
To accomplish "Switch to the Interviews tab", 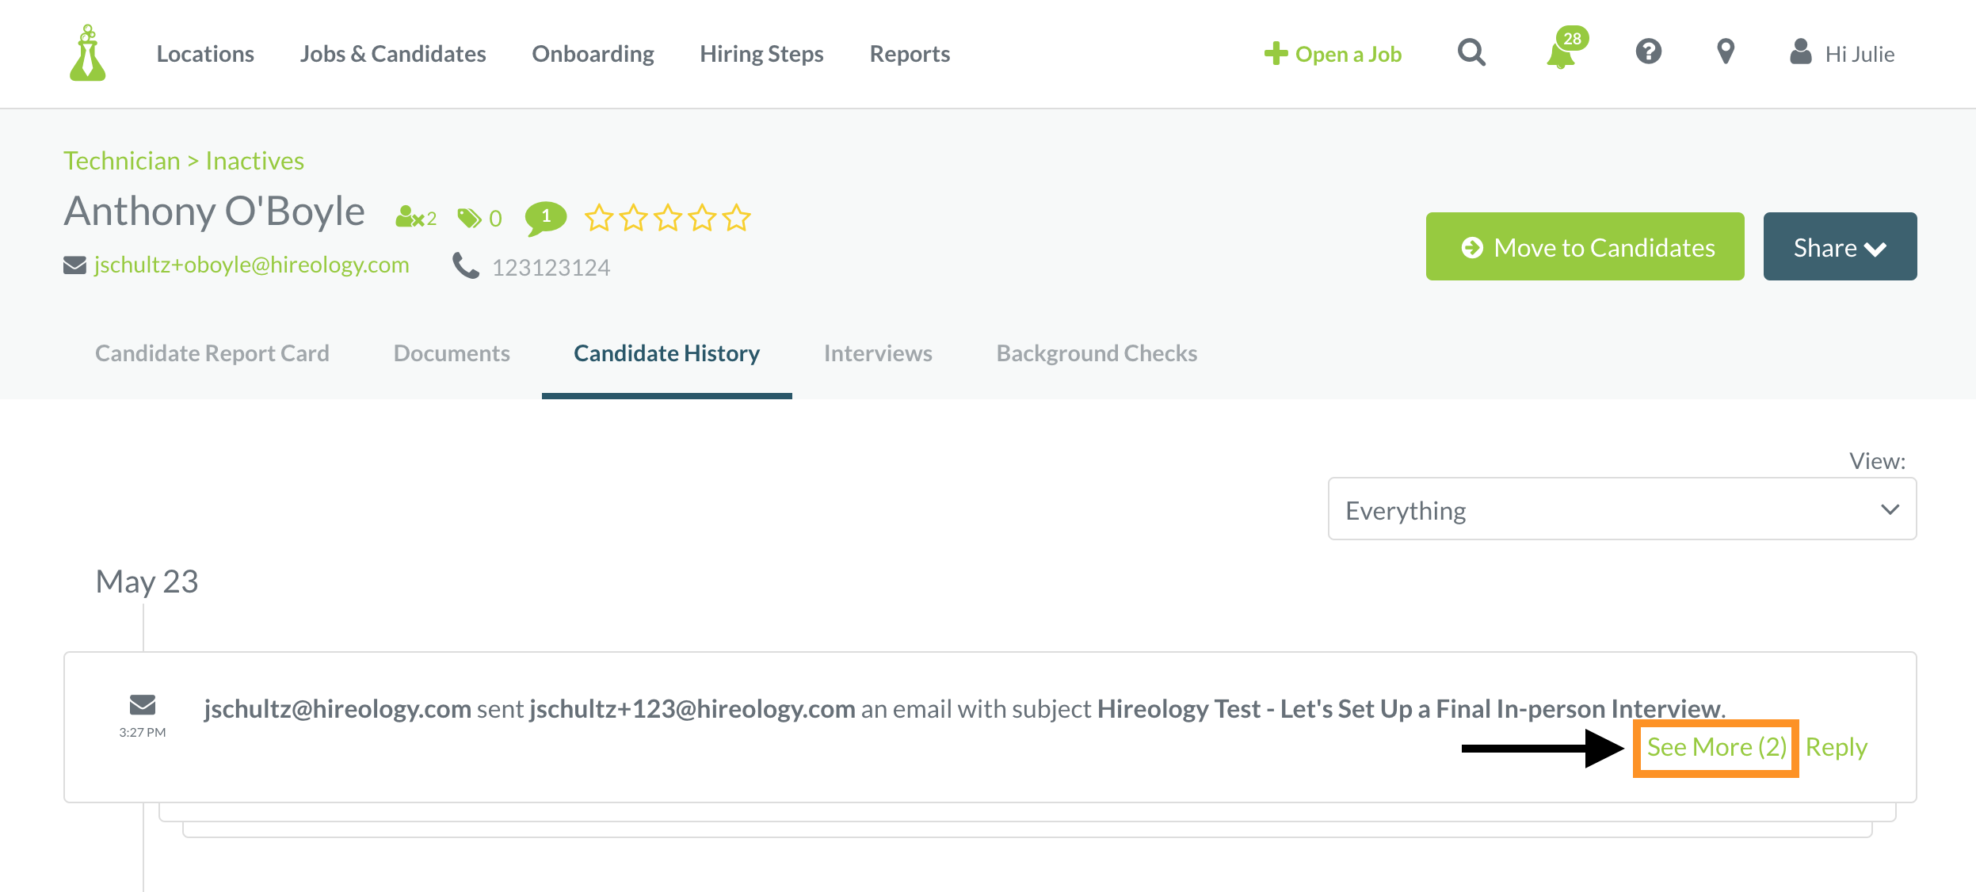I will click(877, 353).
